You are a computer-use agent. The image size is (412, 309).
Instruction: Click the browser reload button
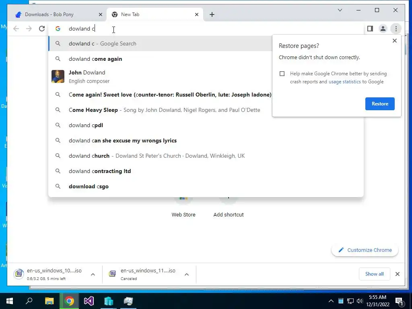click(42, 29)
